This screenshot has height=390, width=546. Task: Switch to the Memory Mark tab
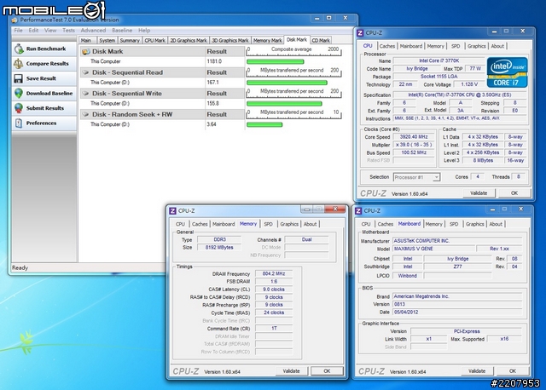tap(267, 40)
